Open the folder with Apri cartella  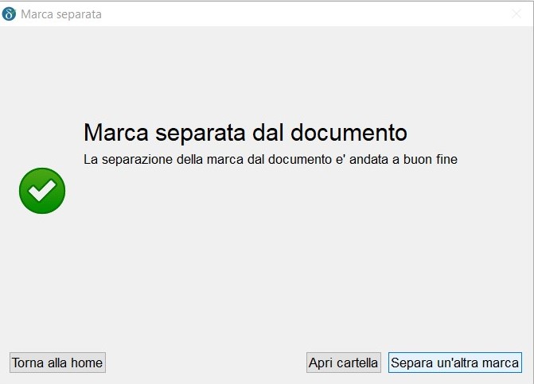coord(343,363)
